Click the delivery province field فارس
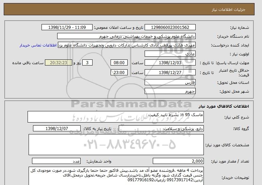This screenshot has height=185, width=262. (170, 82)
